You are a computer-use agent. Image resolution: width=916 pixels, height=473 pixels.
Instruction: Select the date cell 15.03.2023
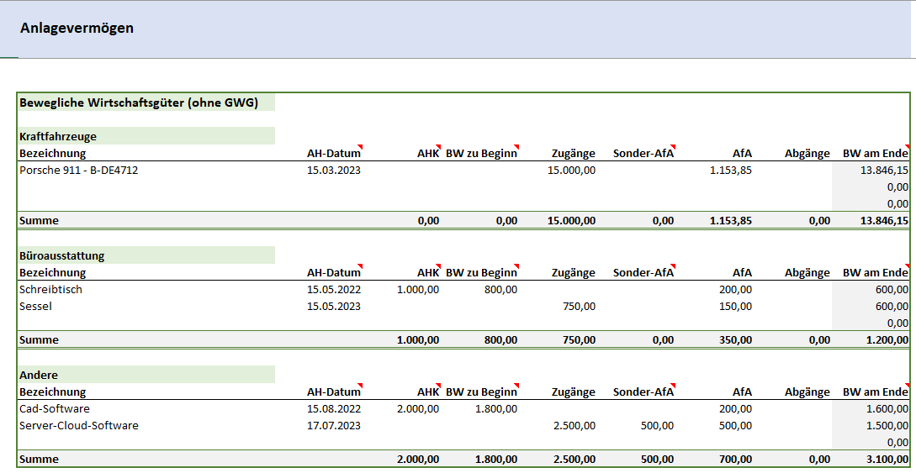(x=334, y=170)
